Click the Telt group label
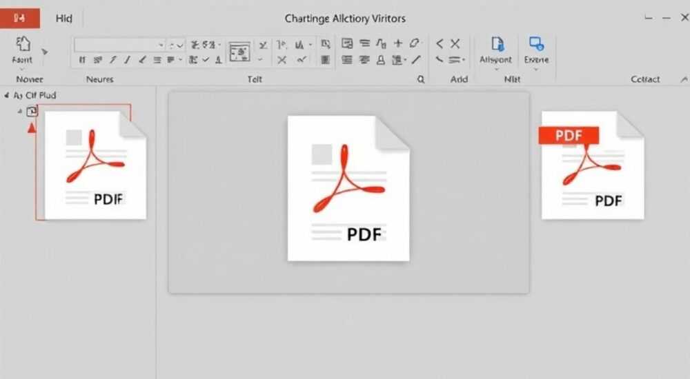The height and width of the screenshot is (379, 690). tap(255, 79)
